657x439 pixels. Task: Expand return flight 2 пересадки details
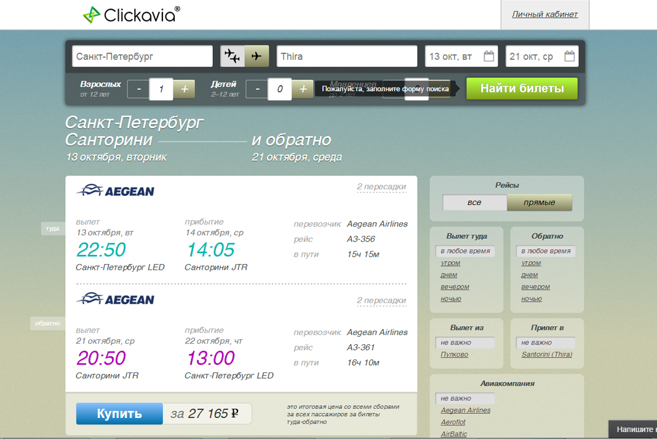381,300
